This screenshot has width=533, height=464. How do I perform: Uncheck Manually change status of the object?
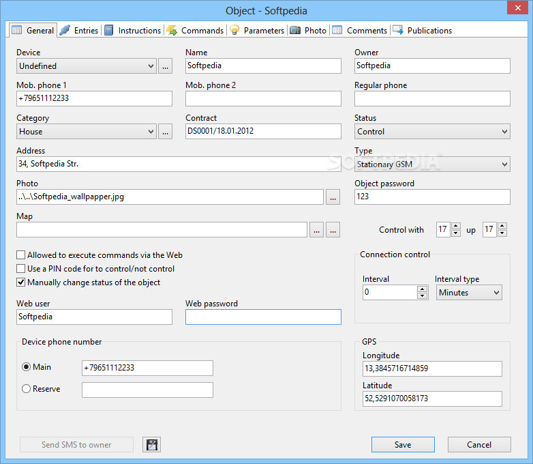tap(20, 282)
